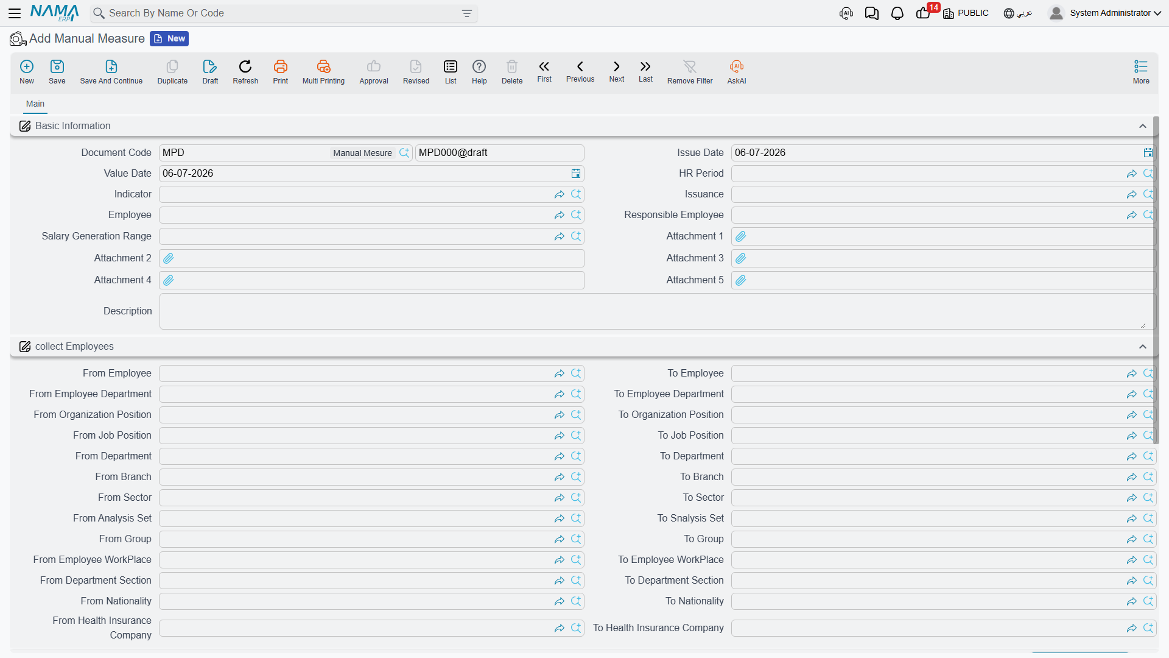
Task: Click the Attachment 2 paperclip icon
Action: [169, 258]
